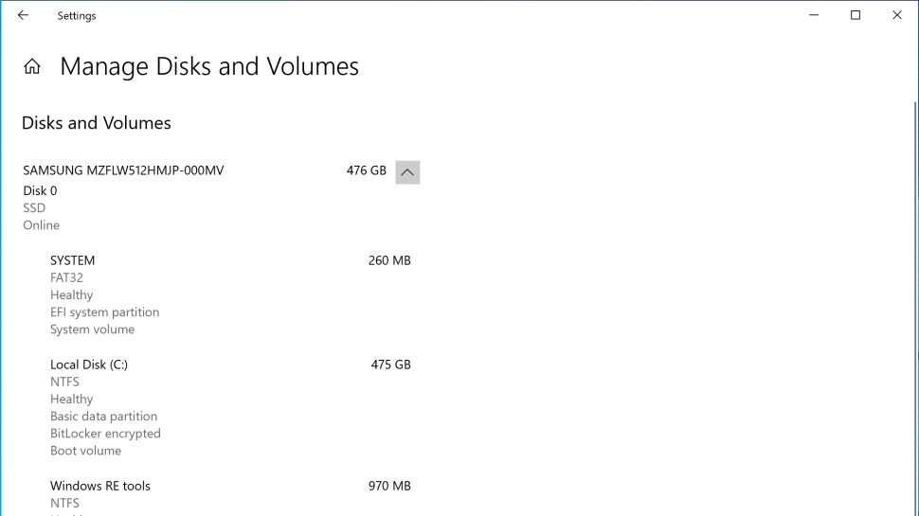Select the Windows RE tools volume
919x516 pixels.
coord(100,486)
